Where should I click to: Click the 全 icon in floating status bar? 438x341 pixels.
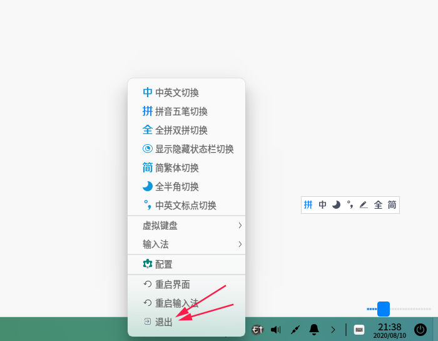pos(378,205)
